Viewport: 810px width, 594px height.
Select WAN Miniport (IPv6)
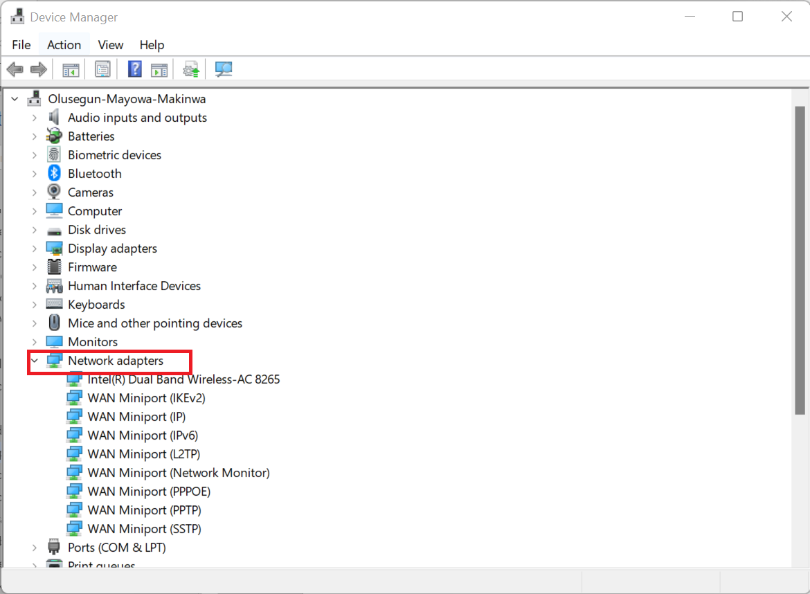143,435
